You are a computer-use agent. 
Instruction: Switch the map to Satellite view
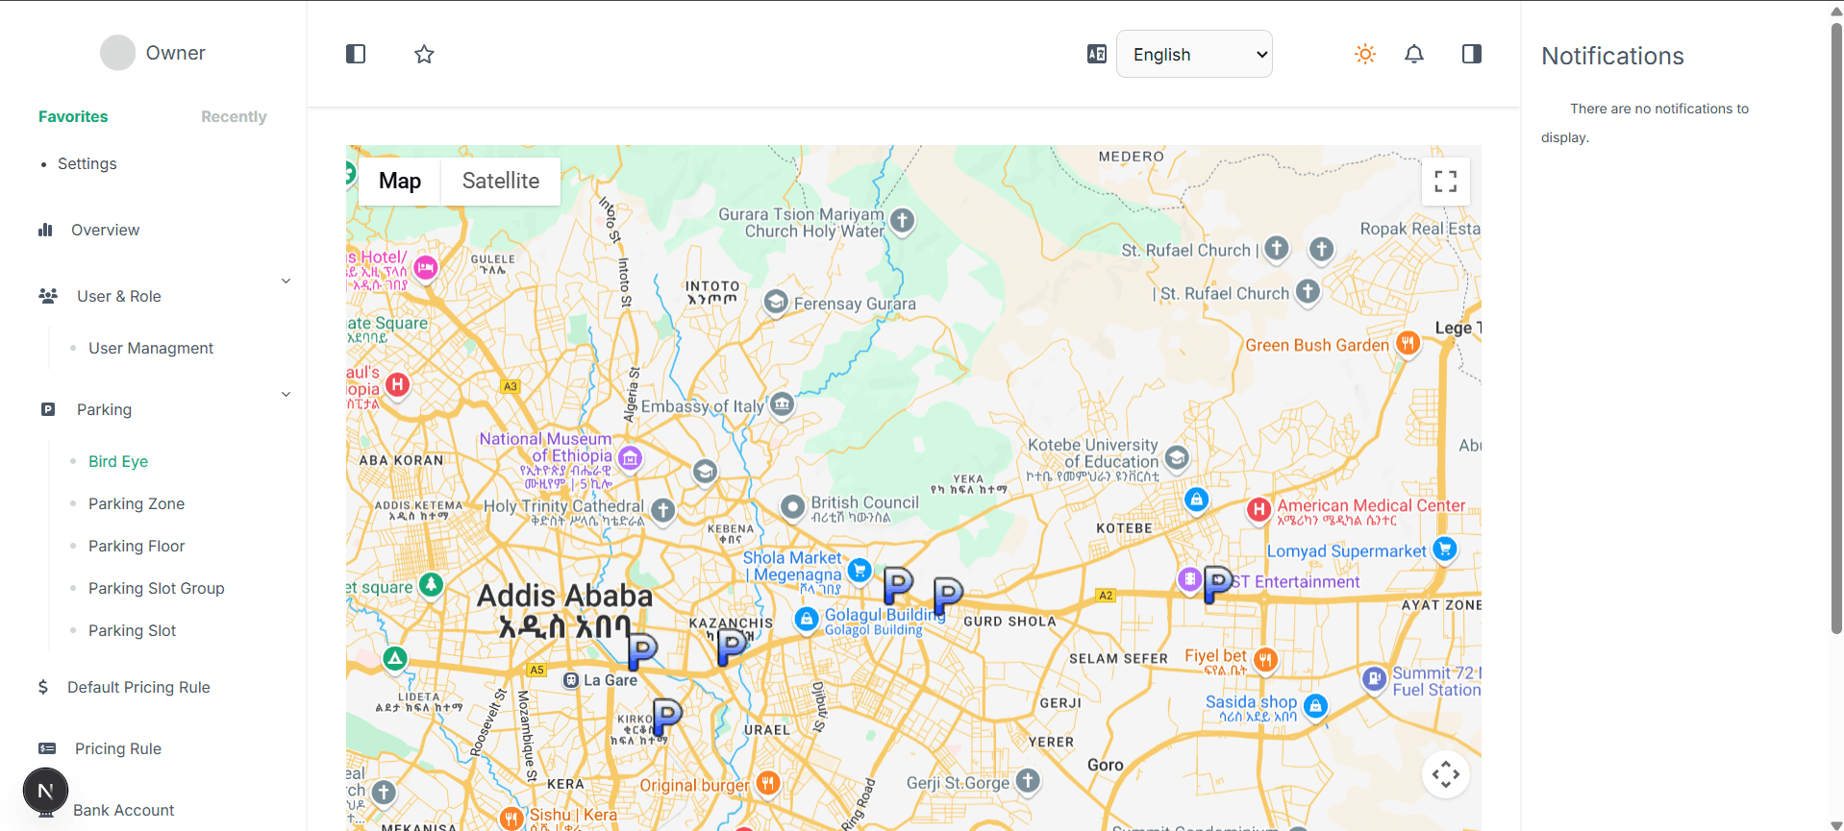pyautogui.click(x=500, y=181)
